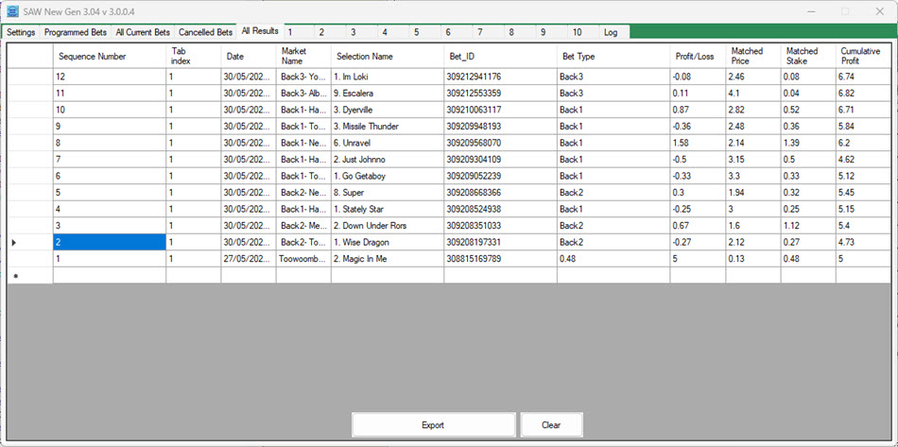Click the Cumulative Profit column header

tap(862, 56)
